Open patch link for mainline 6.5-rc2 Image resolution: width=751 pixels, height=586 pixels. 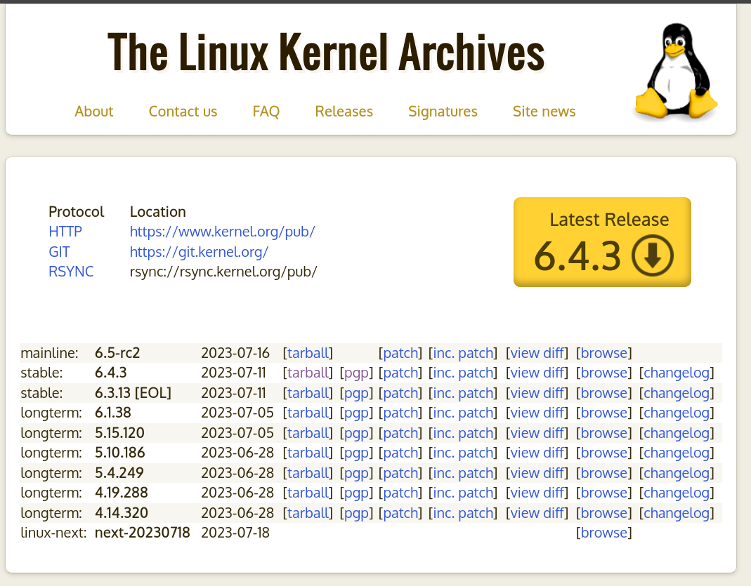pos(400,353)
